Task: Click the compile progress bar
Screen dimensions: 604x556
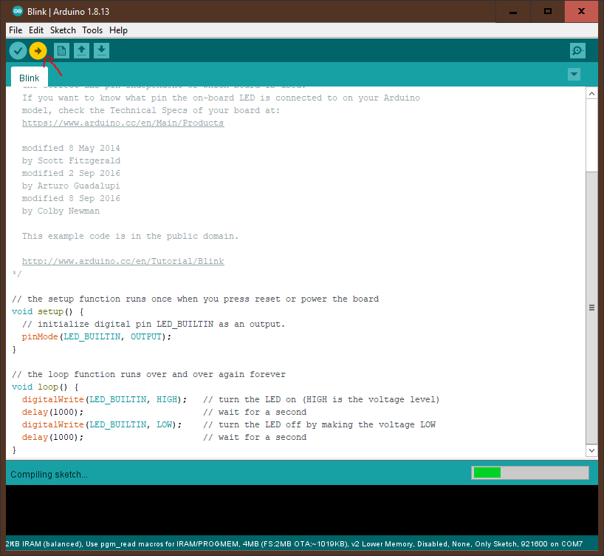Action: (x=530, y=472)
